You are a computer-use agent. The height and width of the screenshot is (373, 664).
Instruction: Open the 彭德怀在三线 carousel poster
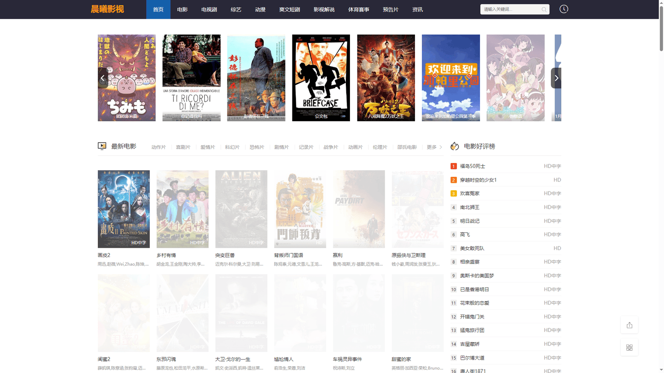256,78
